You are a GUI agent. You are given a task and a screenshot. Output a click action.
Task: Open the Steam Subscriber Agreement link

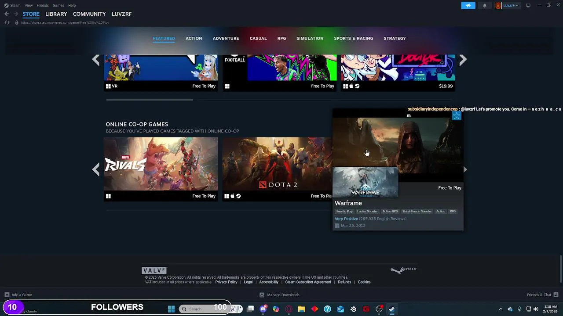click(308, 282)
